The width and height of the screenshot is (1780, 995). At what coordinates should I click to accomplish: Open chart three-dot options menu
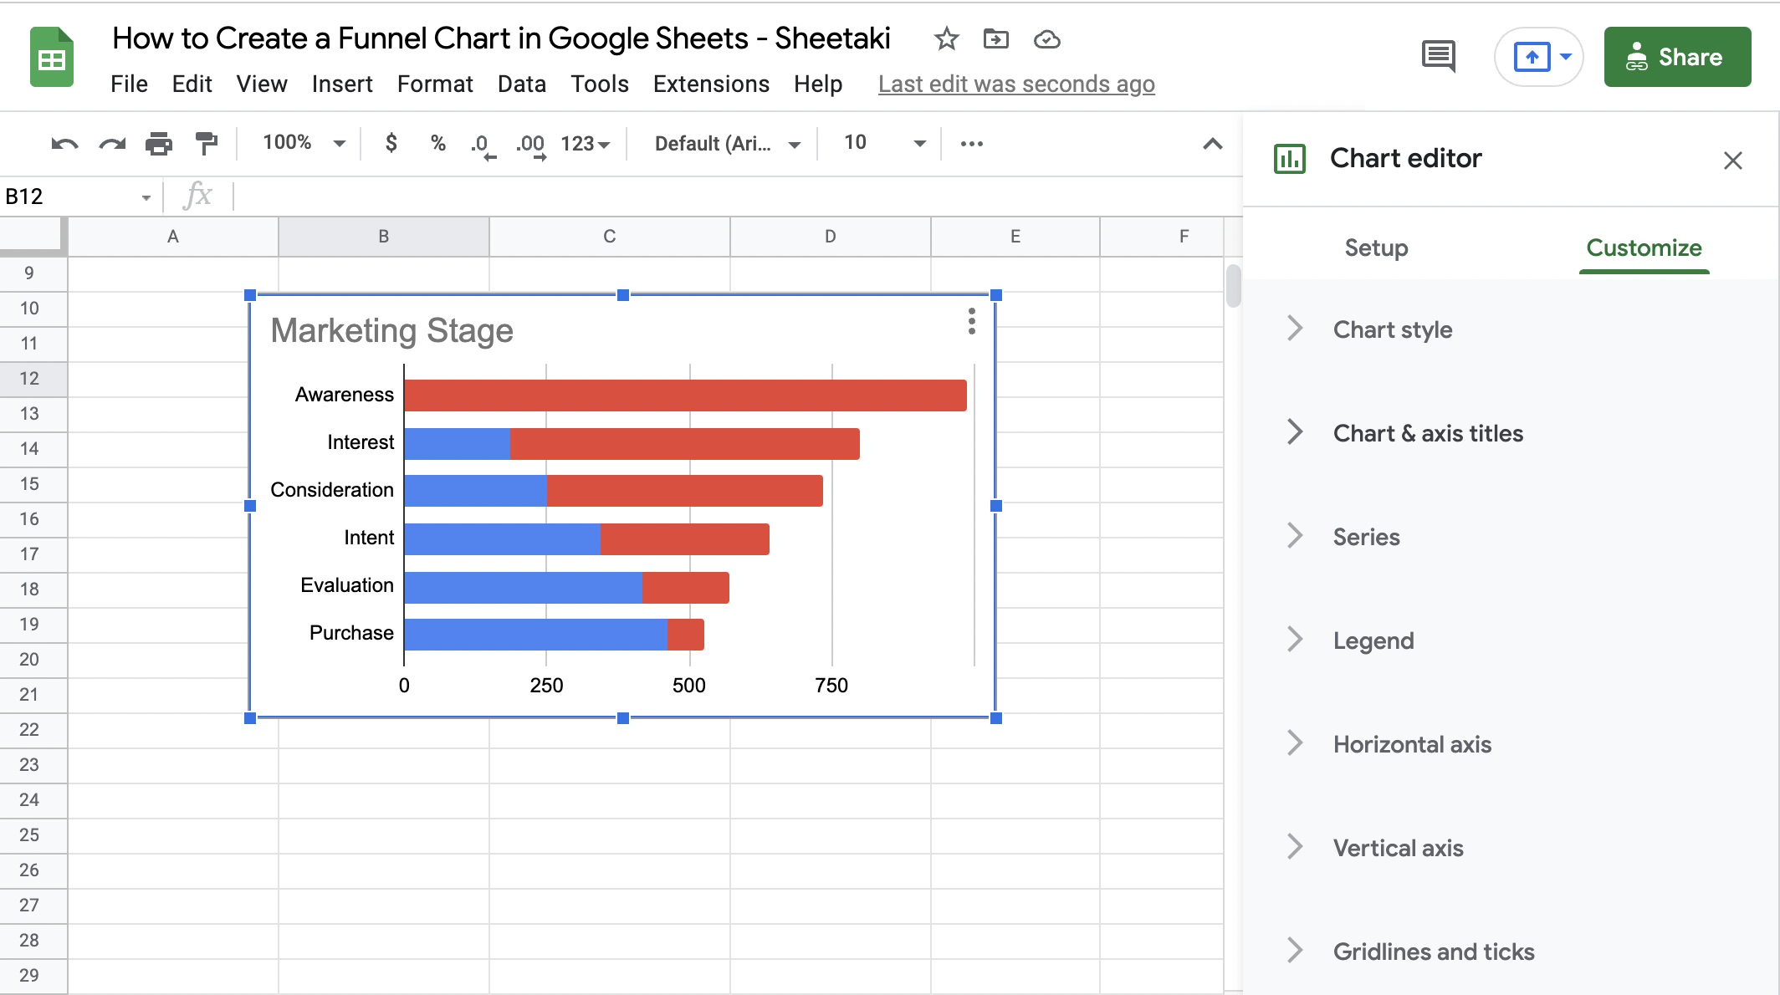pos(971,321)
